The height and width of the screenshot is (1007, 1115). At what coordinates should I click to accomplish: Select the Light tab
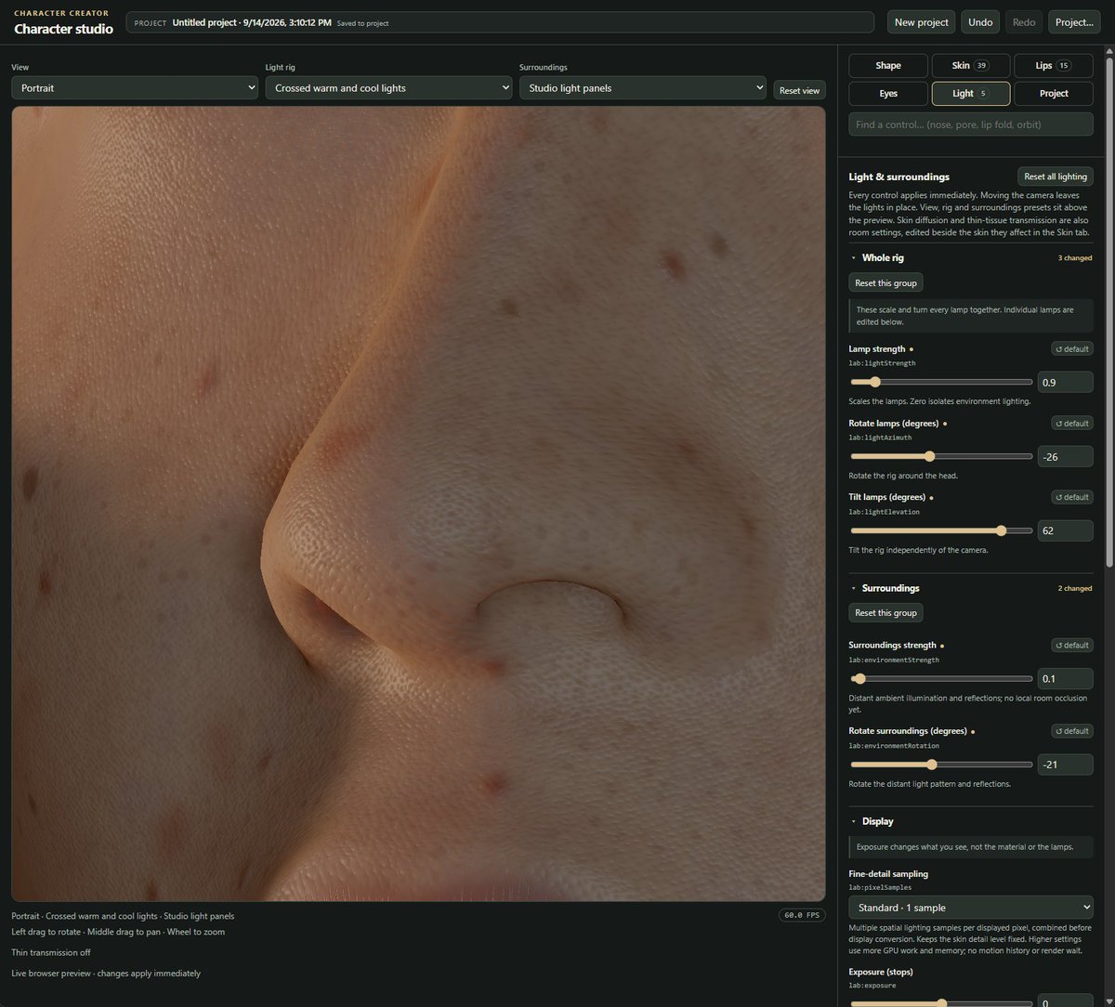point(970,94)
